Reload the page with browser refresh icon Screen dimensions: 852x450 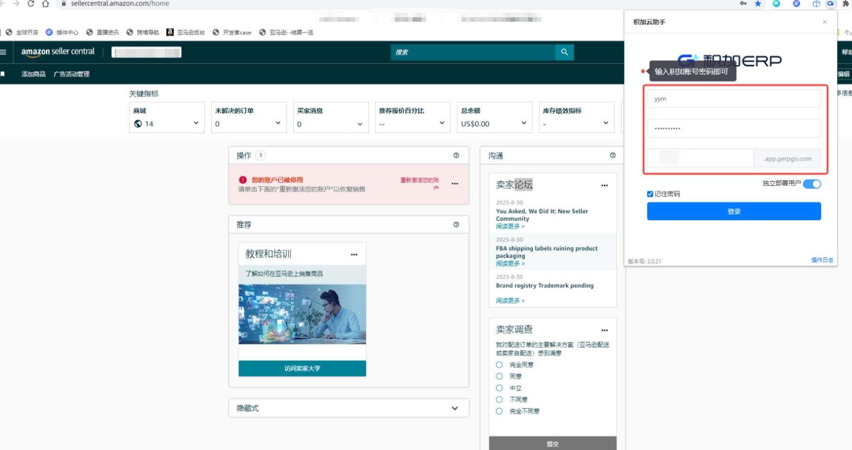pos(31,3)
